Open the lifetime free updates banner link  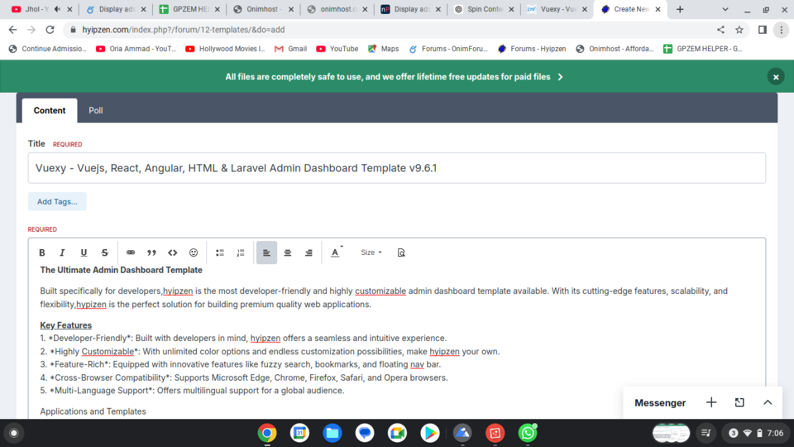(394, 77)
